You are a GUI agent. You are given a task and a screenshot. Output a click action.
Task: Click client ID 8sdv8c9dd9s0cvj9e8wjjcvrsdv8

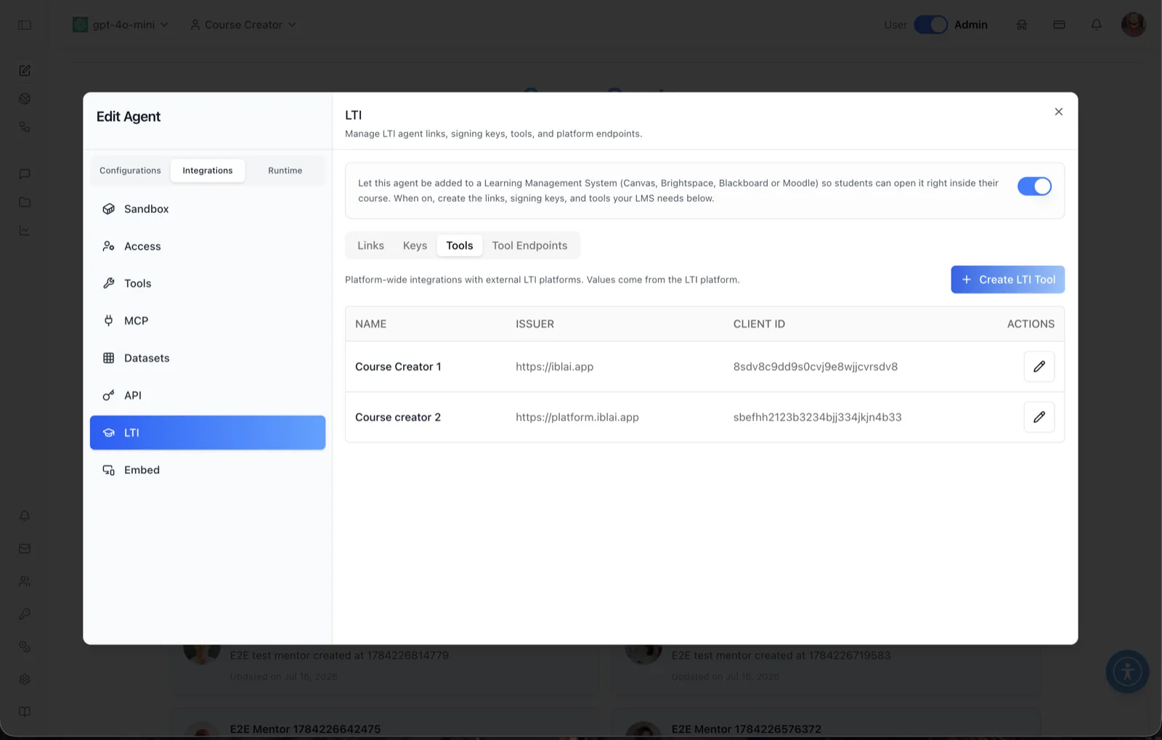coord(816,367)
